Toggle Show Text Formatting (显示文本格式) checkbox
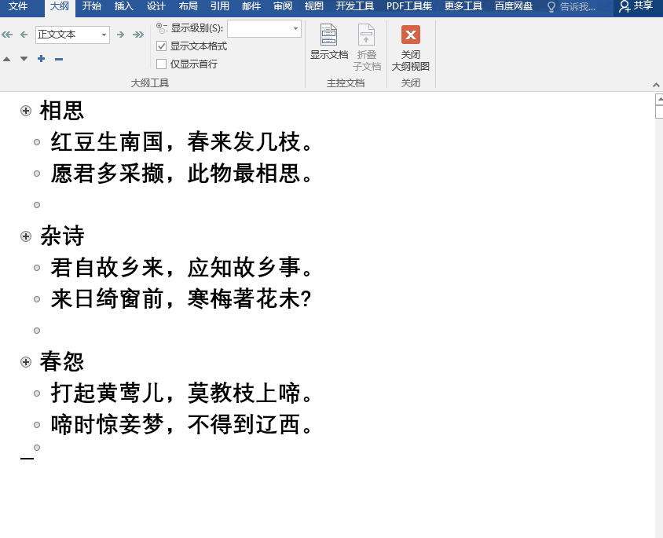 coord(162,46)
